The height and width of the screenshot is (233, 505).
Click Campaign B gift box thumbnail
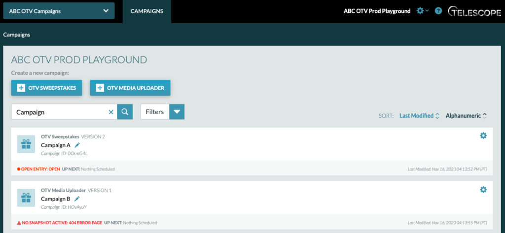coord(26,198)
